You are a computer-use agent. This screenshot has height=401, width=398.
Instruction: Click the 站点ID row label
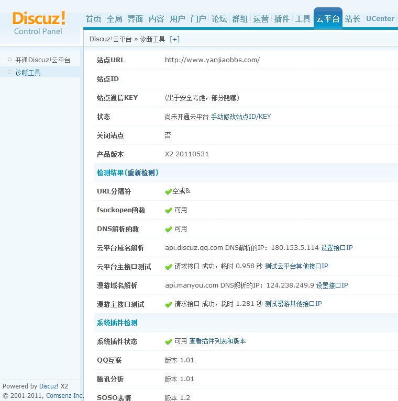pyautogui.click(x=108, y=79)
